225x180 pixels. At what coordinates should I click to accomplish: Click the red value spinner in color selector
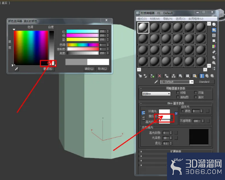(x=108, y=31)
